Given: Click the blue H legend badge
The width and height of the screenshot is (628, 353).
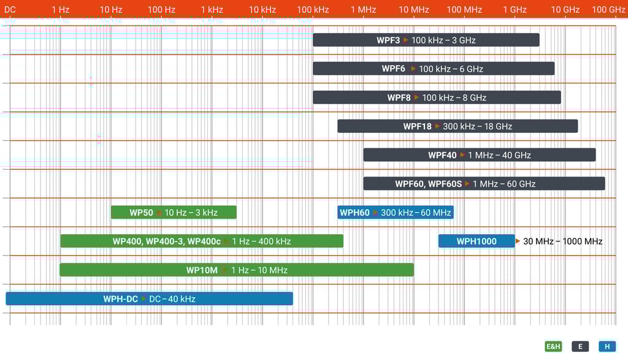Looking at the screenshot, I should tap(607, 346).
